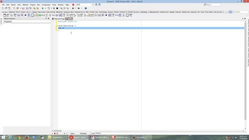Select the File1.c editor tab
Viewport: 249px width, 140px height.
tap(69, 19)
